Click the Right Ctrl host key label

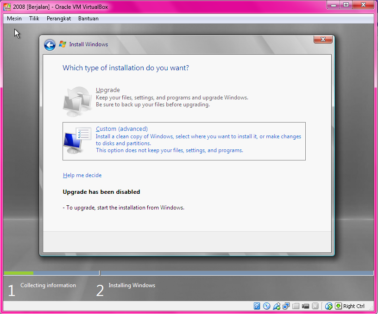(x=353, y=306)
